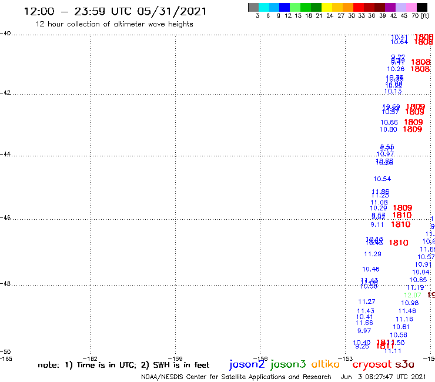Click the wave height value 10.61

tap(401, 327)
